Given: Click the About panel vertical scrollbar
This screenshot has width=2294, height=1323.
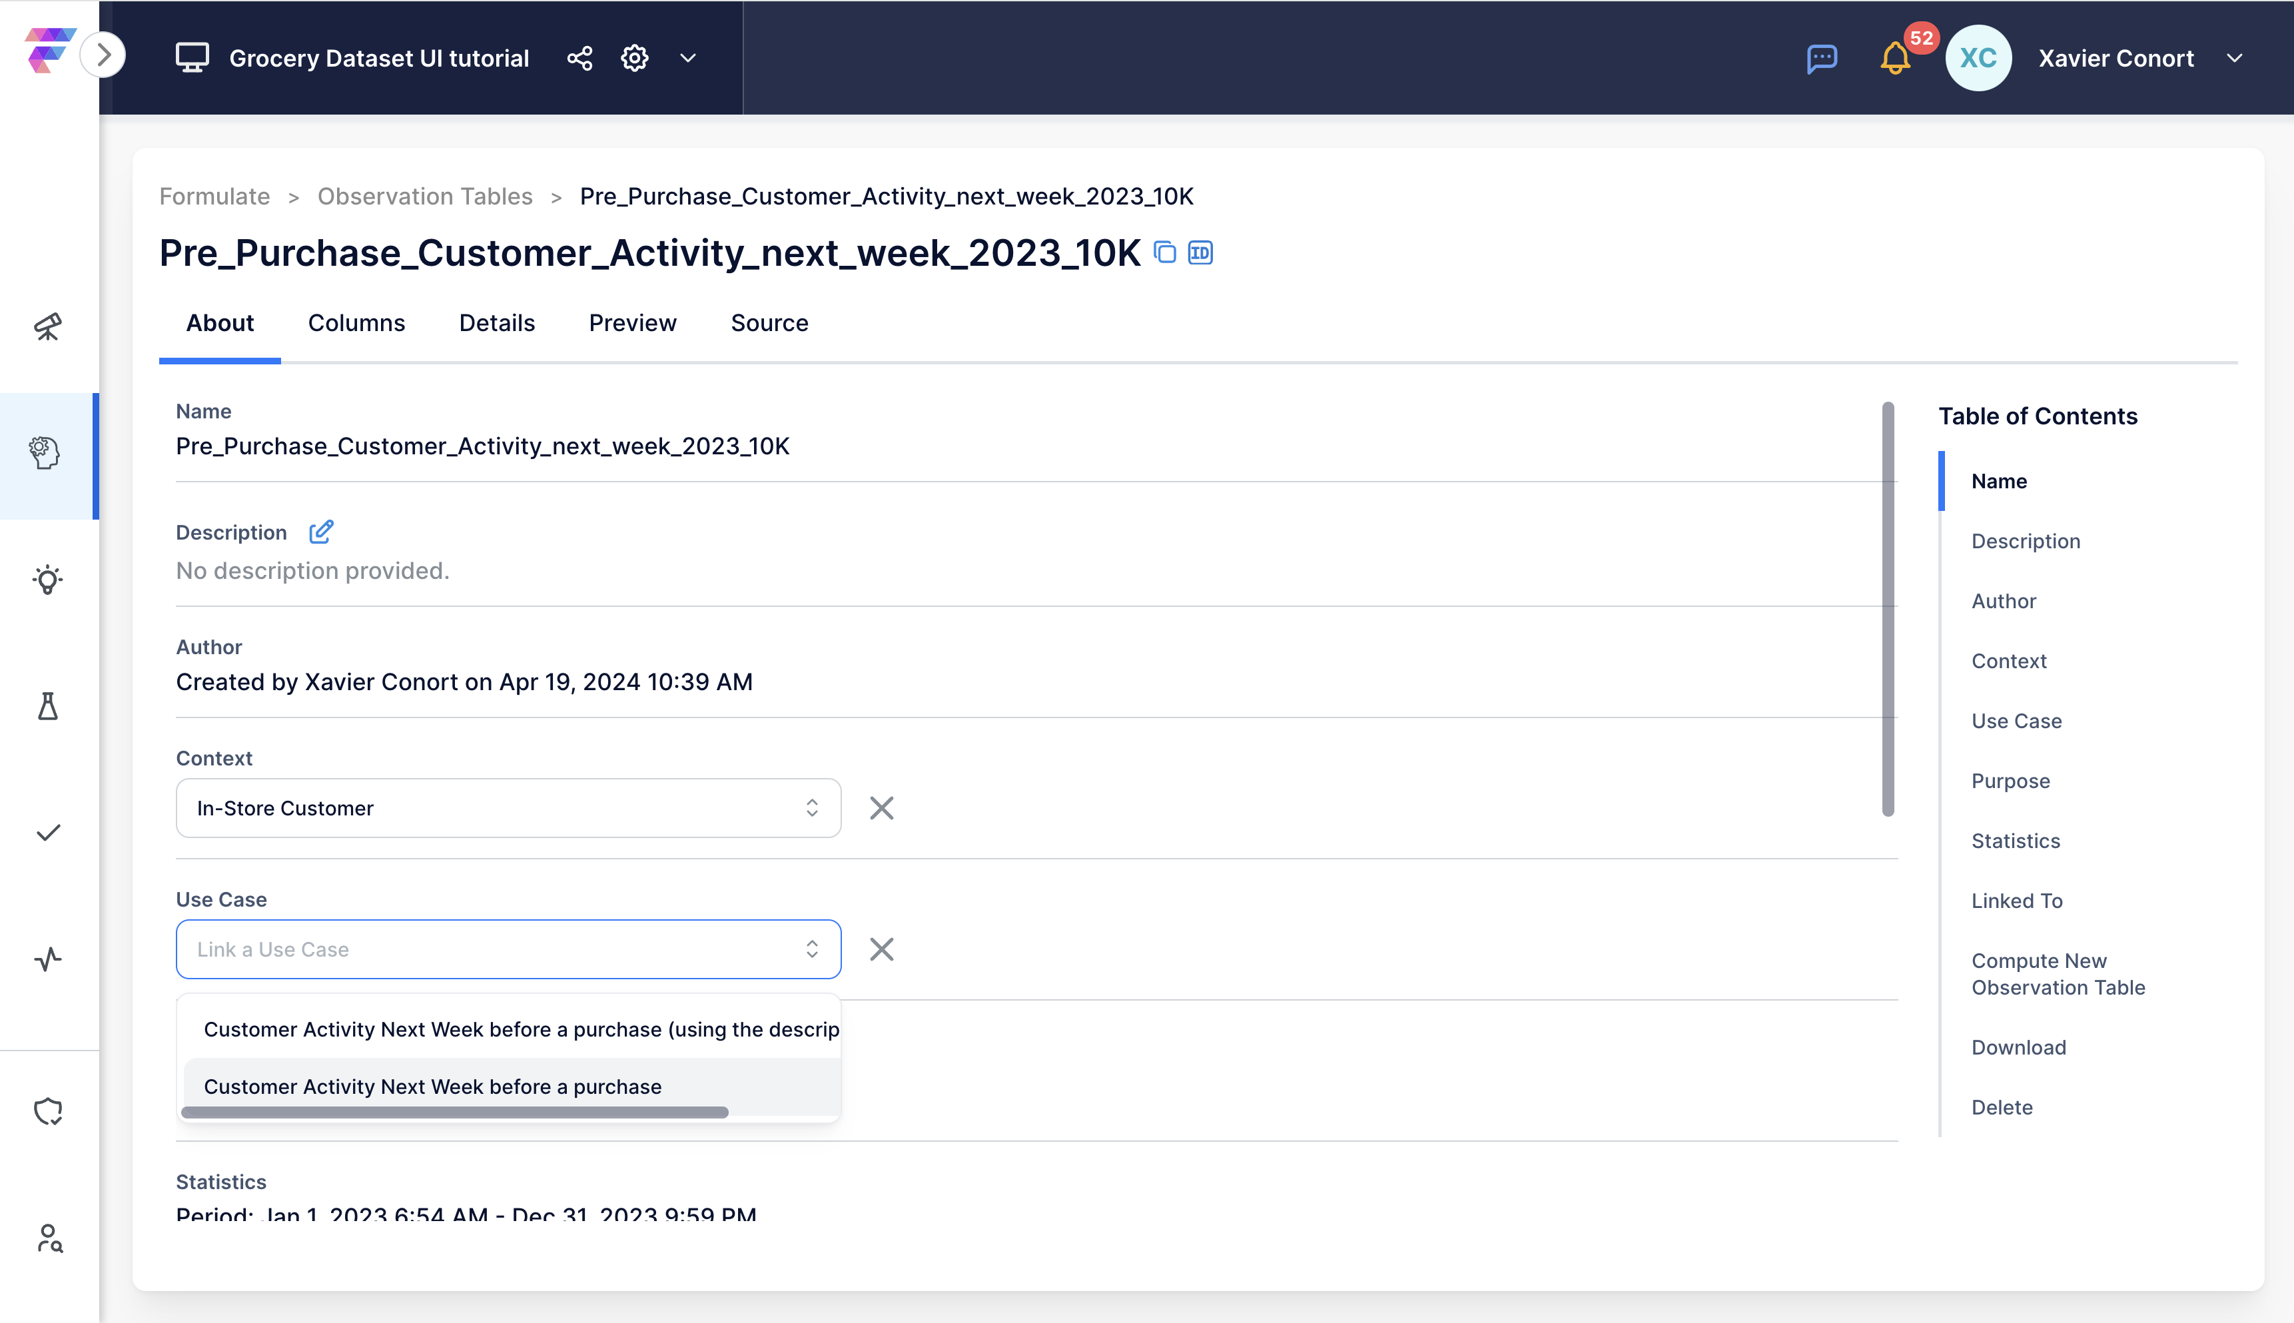Looking at the screenshot, I should [1888, 609].
